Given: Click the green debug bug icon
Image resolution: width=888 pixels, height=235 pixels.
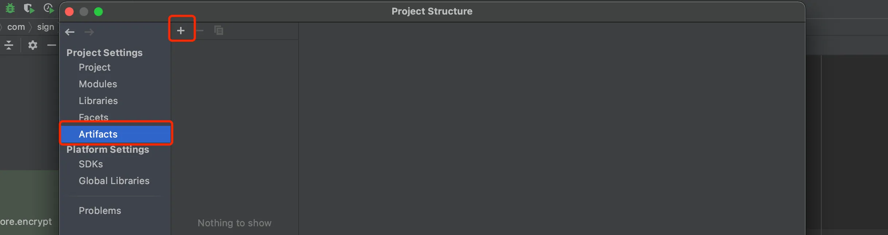Looking at the screenshot, I should pyautogui.click(x=10, y=8).
